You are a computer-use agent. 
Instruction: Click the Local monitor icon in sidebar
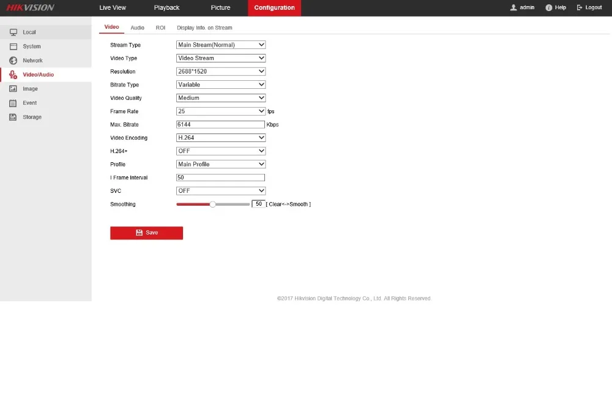click(13, 32)
